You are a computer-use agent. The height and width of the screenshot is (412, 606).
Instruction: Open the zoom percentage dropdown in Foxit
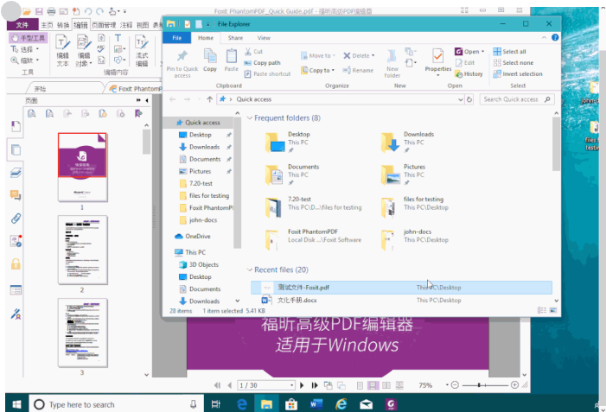pos(447,385)
